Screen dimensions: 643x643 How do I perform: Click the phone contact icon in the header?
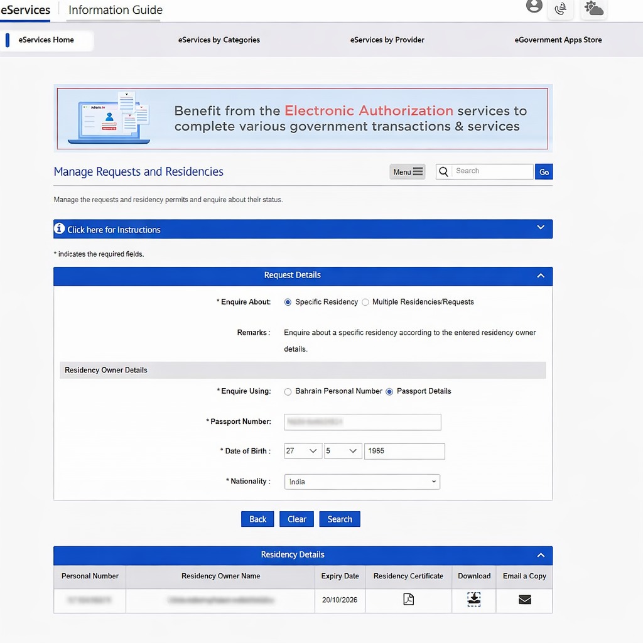[x=561, y=9]
